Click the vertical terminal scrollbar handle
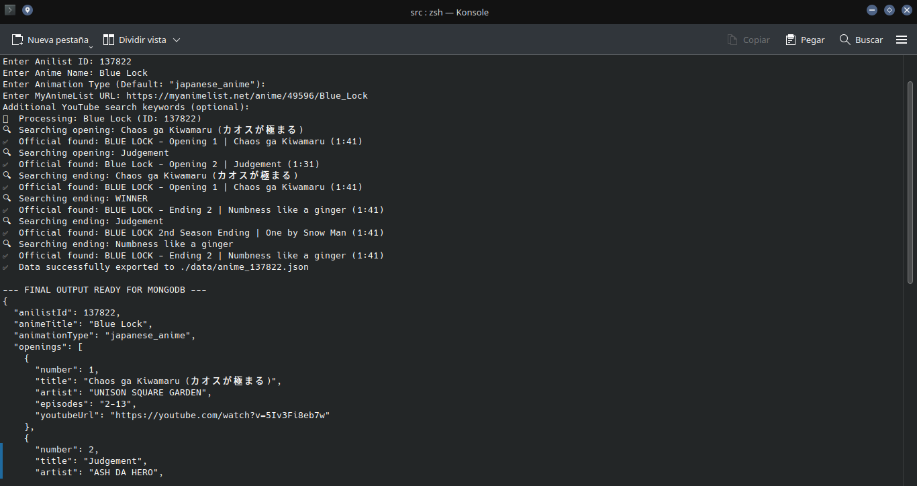The width and height of the screenshot is (917, 486). 910,181
